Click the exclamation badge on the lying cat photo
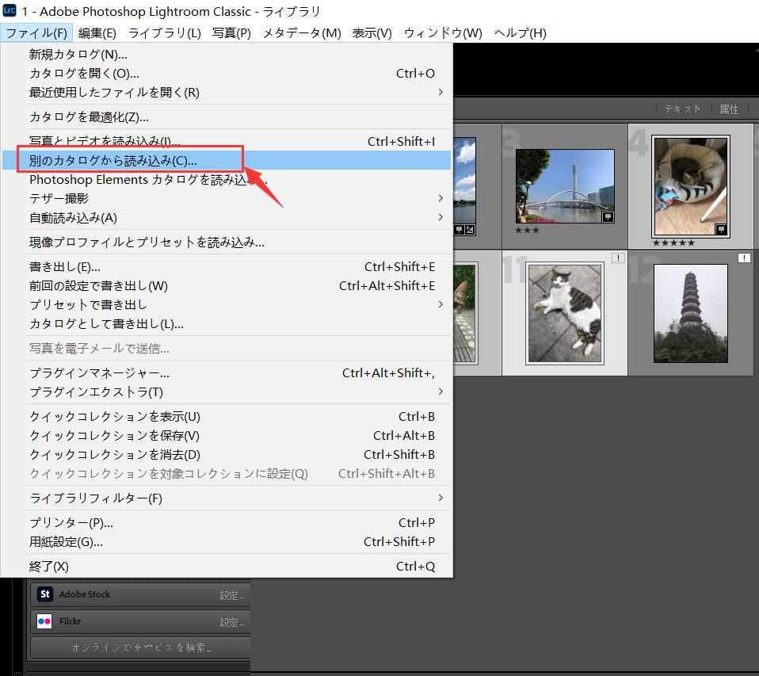The image size is (759, 676). click(618, 258)
